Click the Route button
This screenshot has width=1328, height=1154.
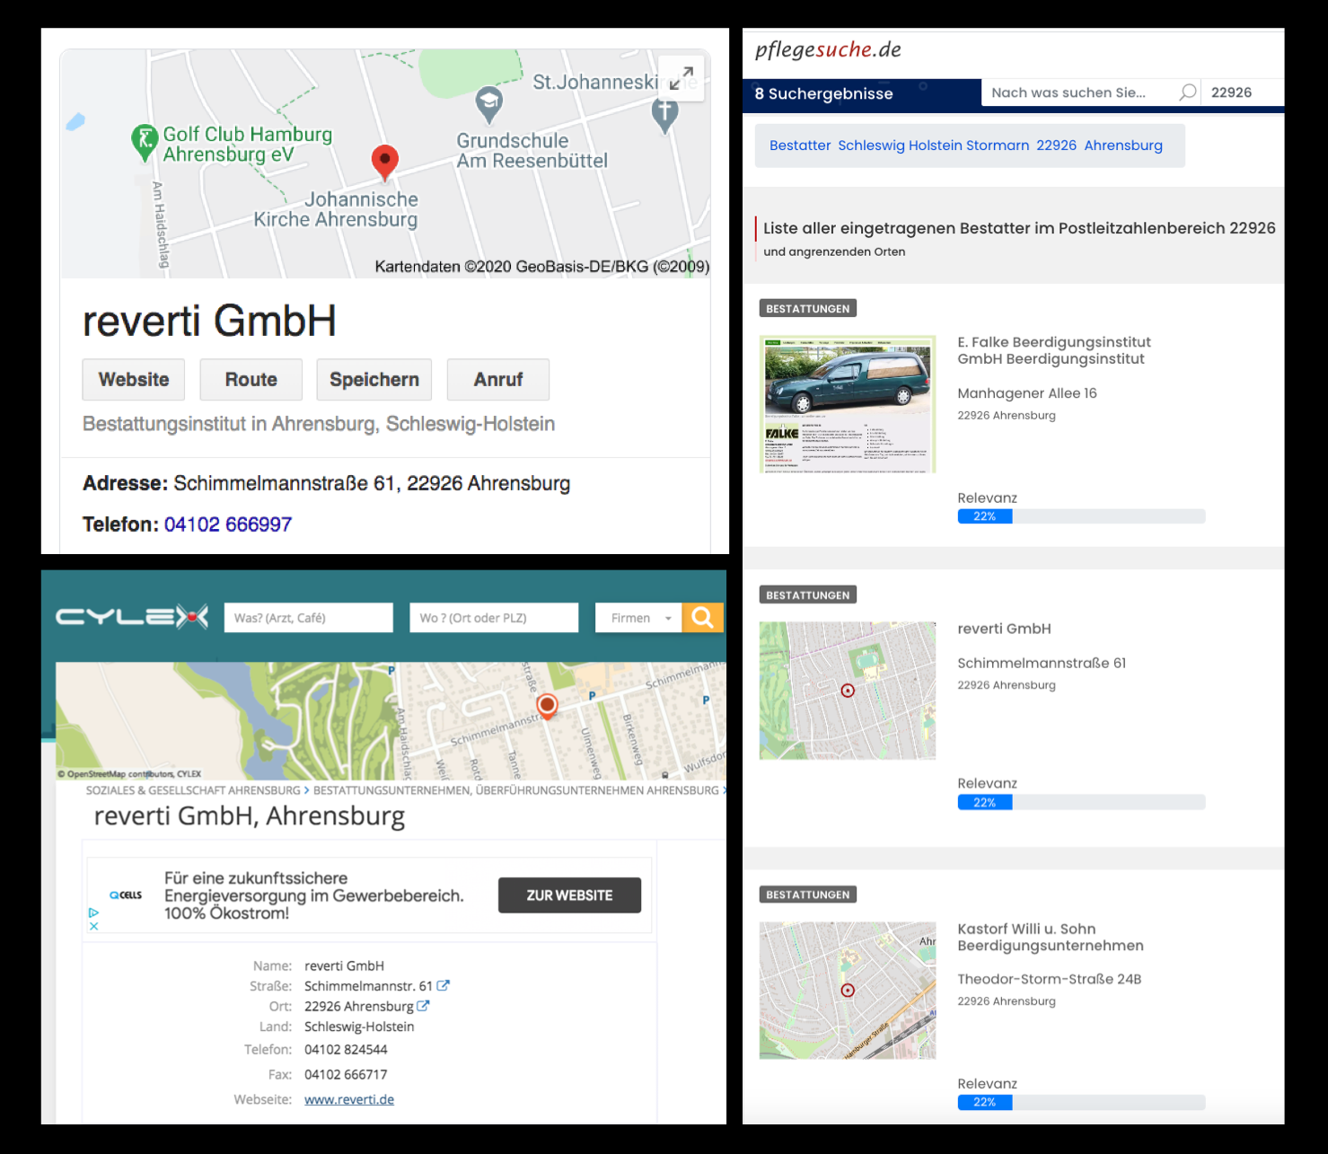click(x=251, y=380)
